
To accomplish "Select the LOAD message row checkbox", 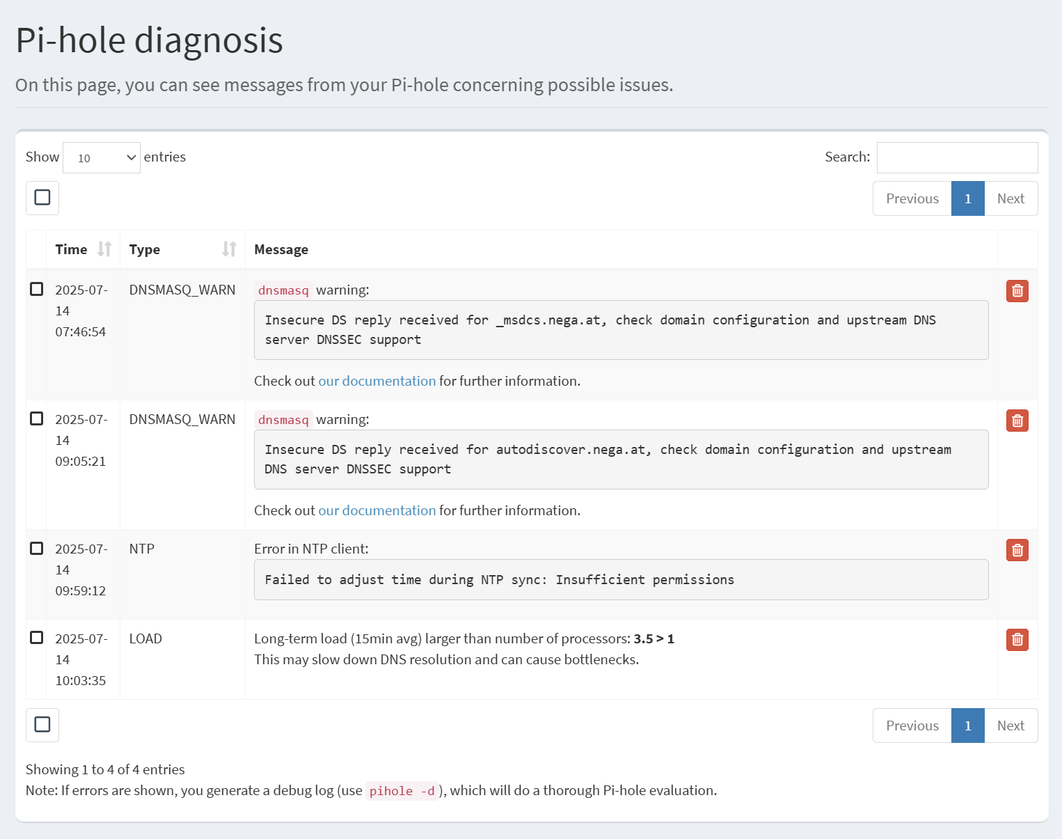I will (x=37, y=638).
